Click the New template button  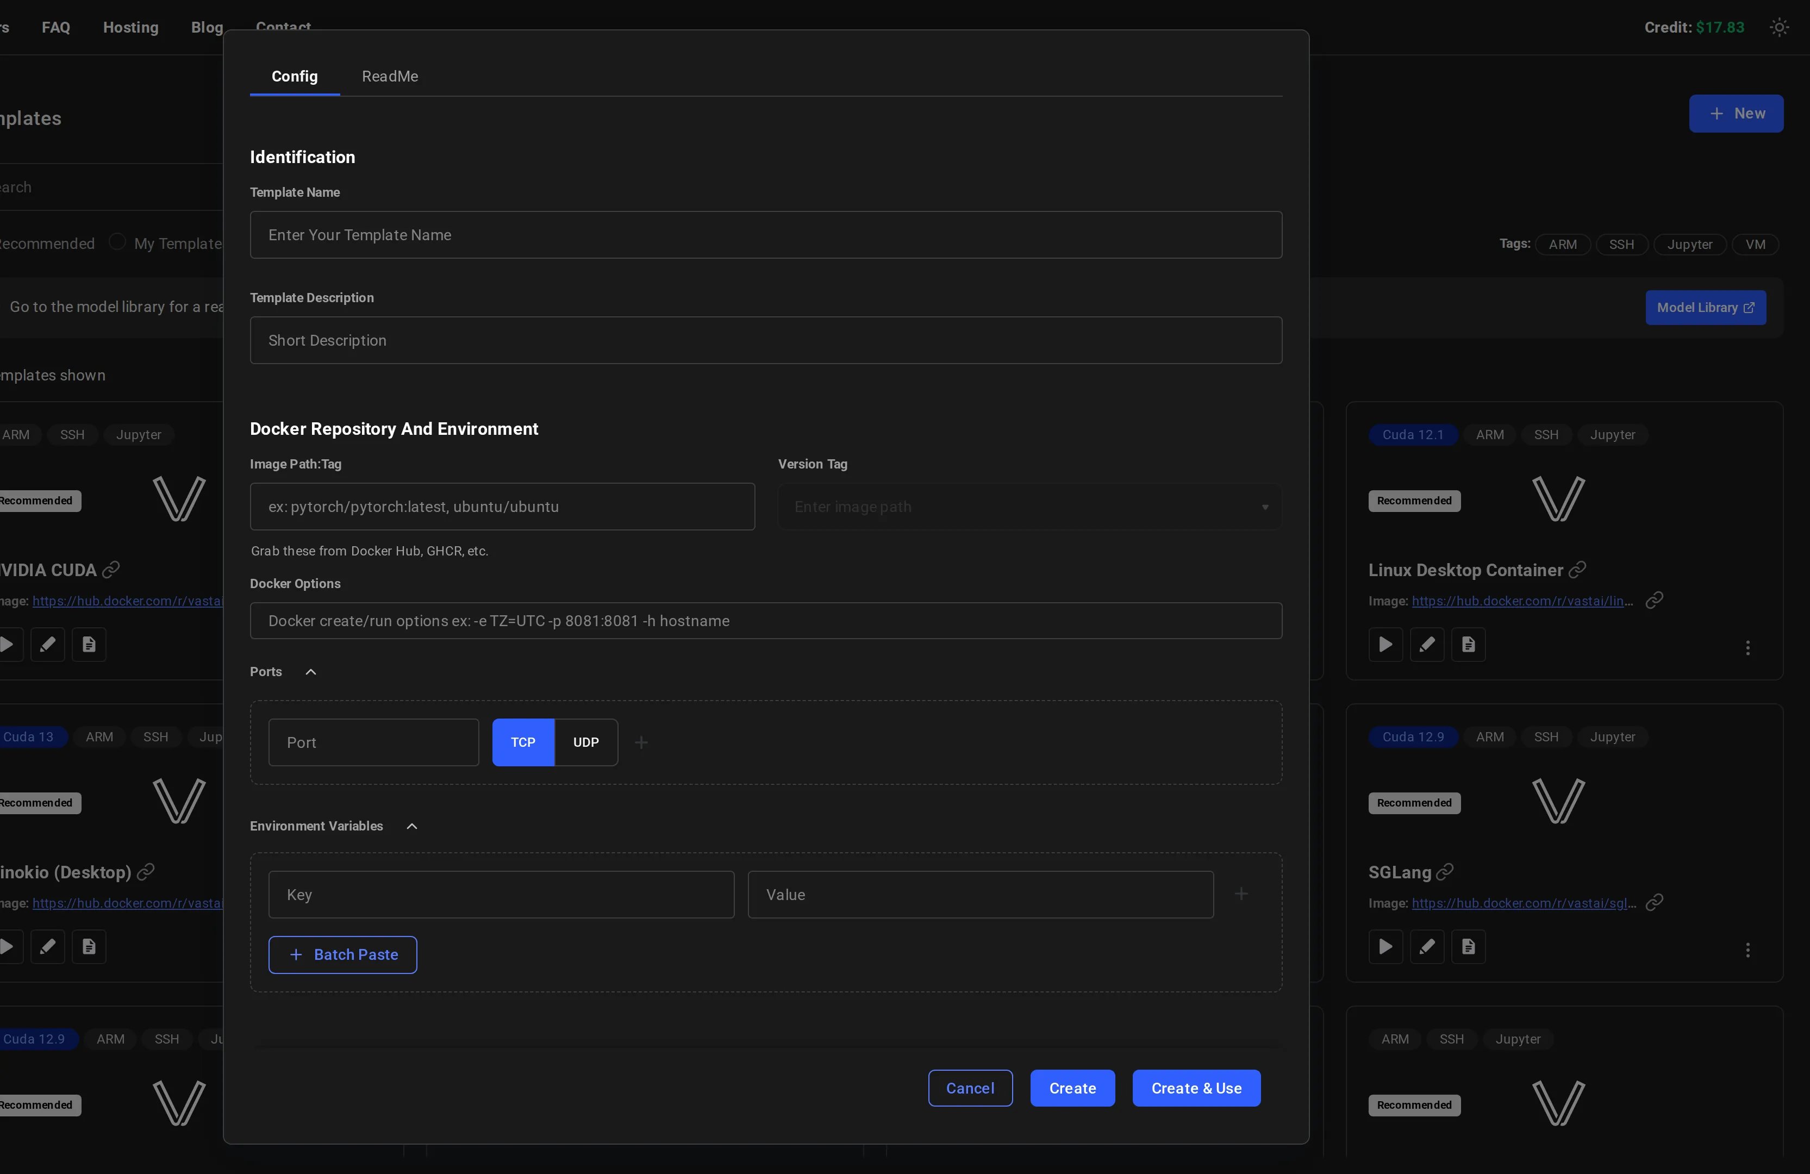click(1736, 113)
